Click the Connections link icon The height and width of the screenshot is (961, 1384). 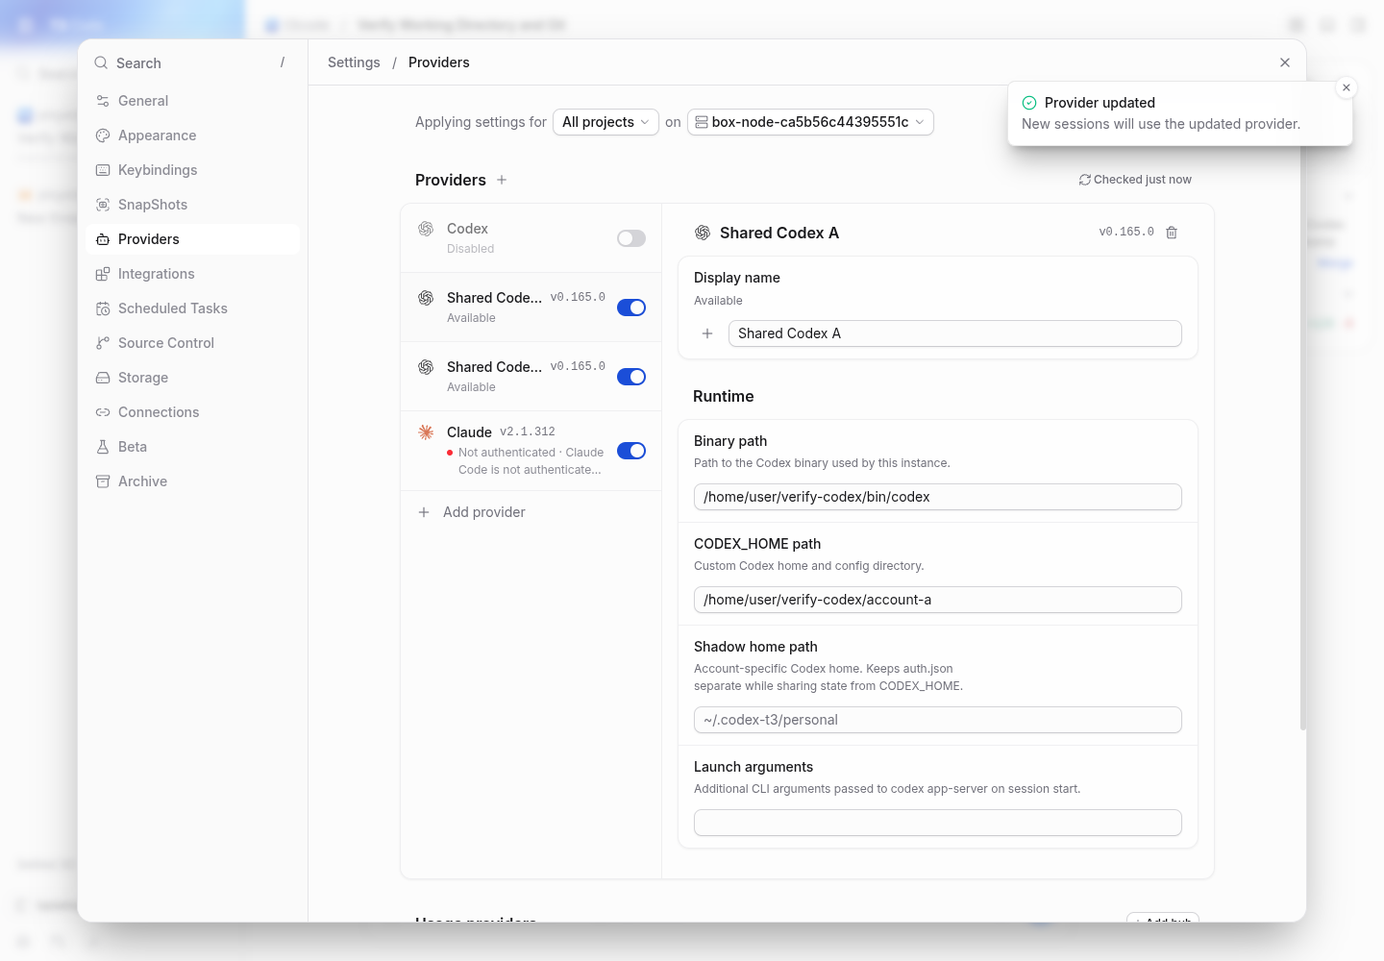[x=103, y=412]
